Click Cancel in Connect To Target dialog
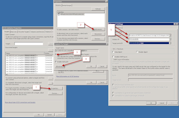Image resolution: width=179 pixels, height=118 pixels. 102,66
